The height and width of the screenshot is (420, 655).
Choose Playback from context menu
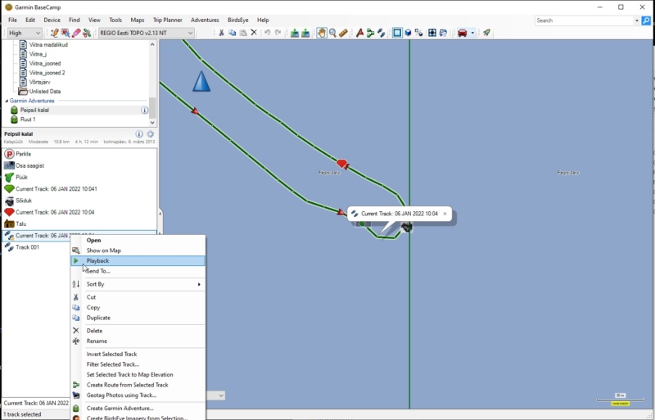coord(138,261)
